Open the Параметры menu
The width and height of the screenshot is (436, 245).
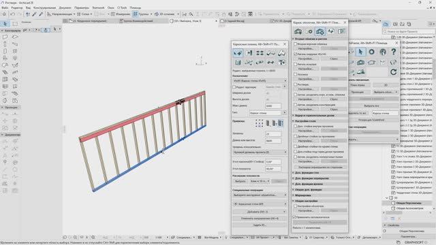point(82,7)
